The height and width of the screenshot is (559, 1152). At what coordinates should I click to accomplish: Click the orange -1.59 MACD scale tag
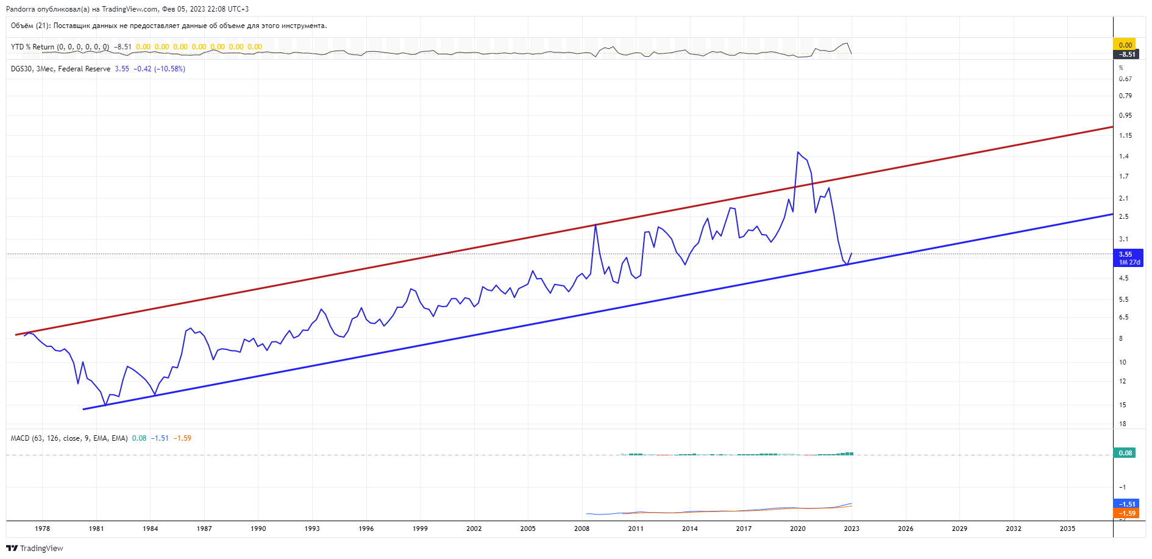click(x=1126, y=513)
